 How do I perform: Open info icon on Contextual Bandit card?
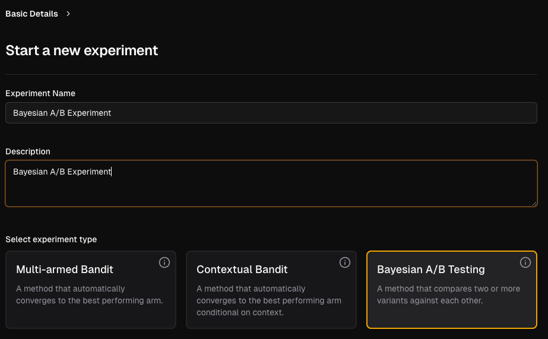click(x=344, y=262)
